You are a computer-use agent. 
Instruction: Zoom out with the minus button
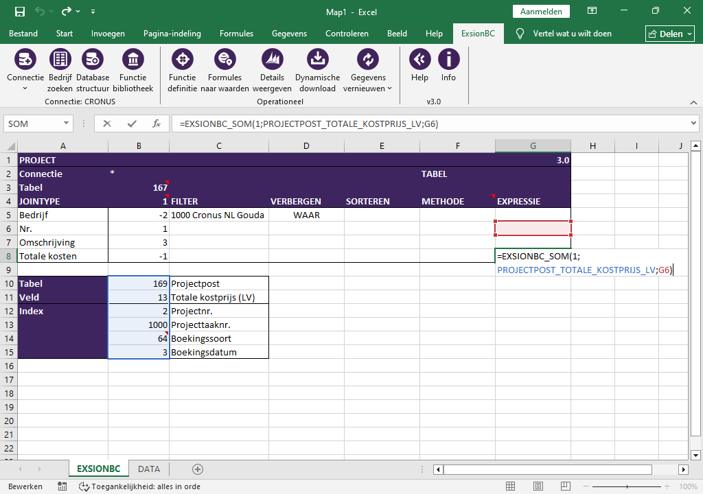point(586,486)
